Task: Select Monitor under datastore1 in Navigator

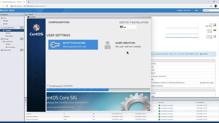Action: click(x=8, y=44)
